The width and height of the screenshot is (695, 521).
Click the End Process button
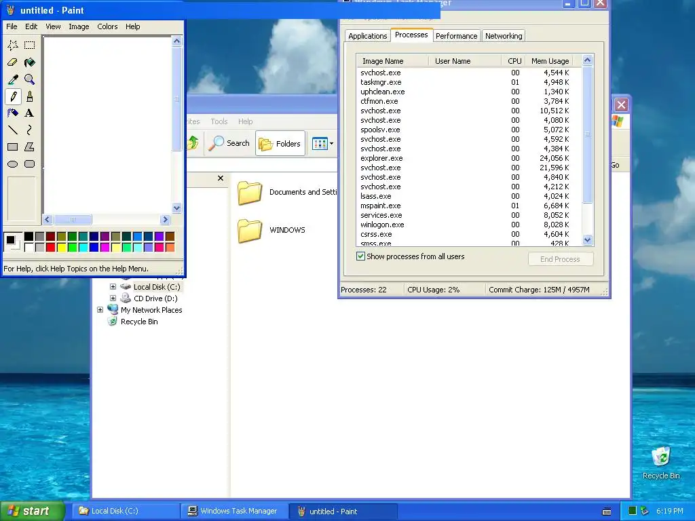pyautogui.click(x=560, y=259)
